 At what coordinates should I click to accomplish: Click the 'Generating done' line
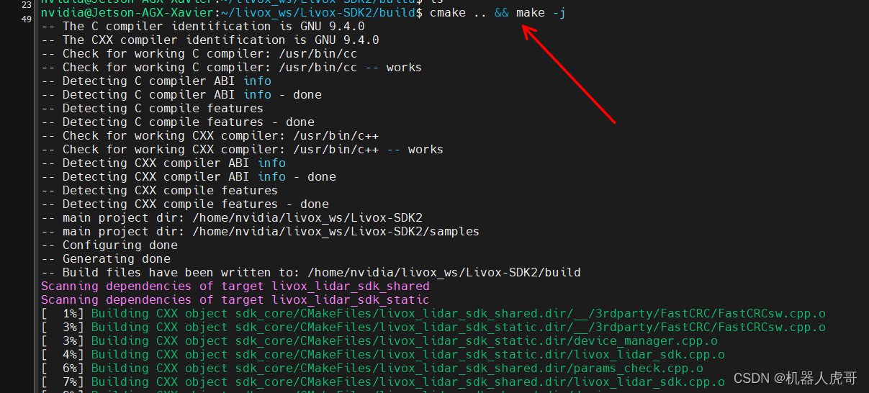pos(106,259)
